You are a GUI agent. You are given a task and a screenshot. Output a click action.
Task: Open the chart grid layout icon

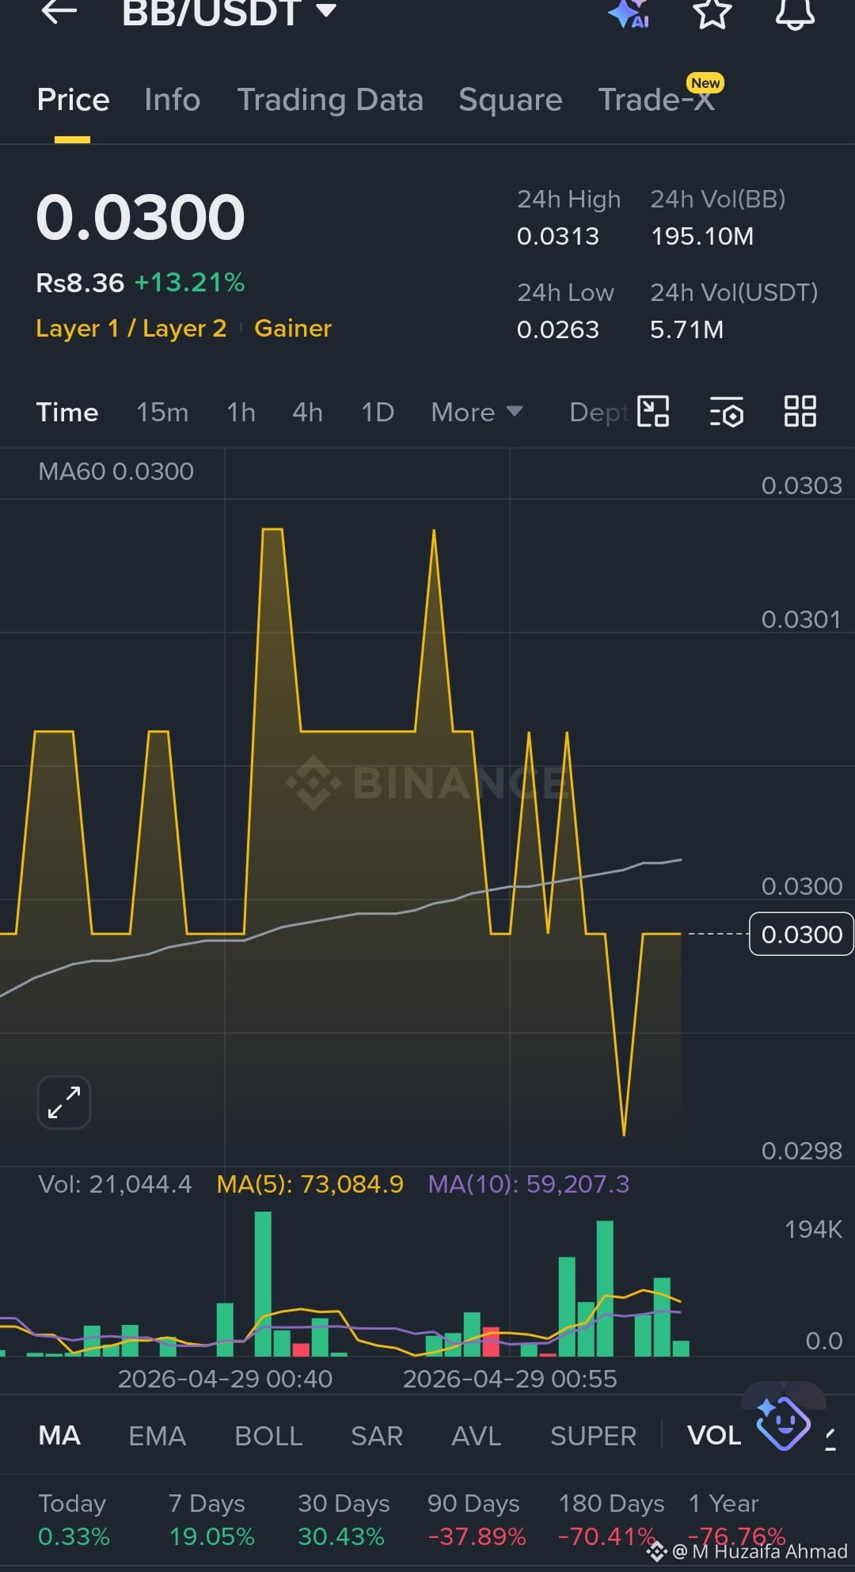point(800,411)
